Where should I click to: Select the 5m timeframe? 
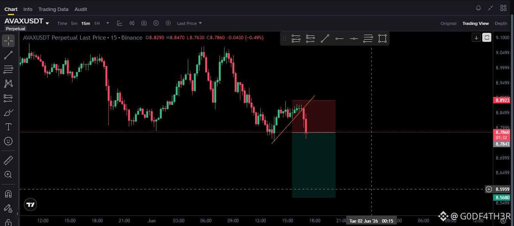[74, 23]
